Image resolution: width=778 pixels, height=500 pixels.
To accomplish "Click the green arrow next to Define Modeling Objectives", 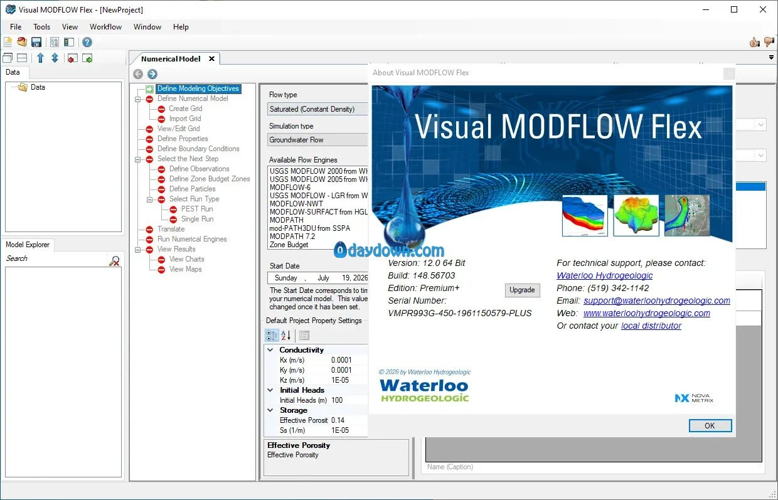I will (x=149, y=89).
